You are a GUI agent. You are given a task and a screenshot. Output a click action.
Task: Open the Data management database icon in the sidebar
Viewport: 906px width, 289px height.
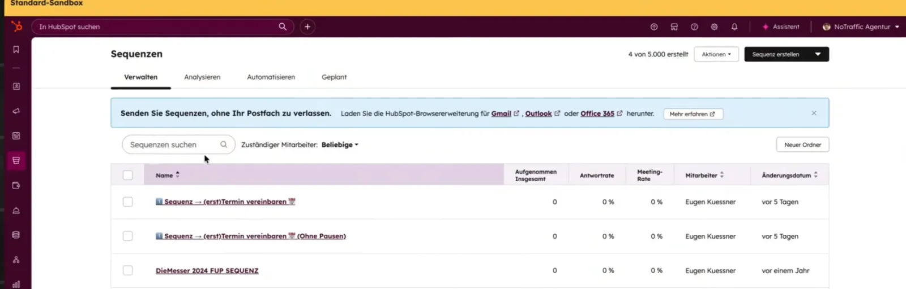tap(16, 235)
